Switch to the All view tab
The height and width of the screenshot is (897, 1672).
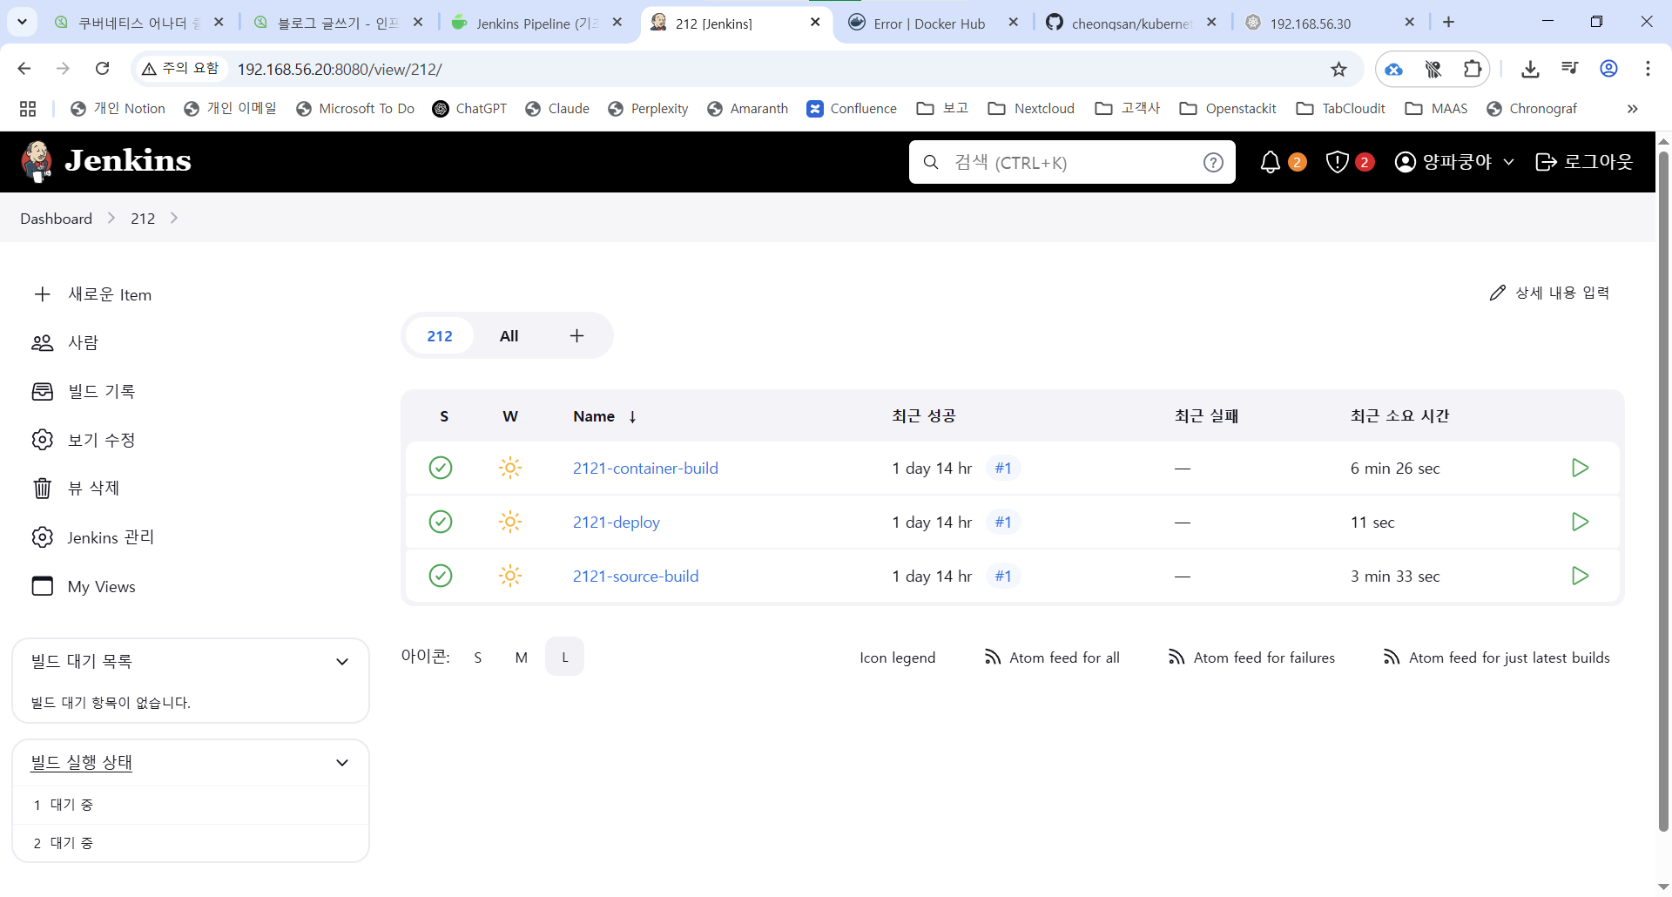[x=509, y=336]
